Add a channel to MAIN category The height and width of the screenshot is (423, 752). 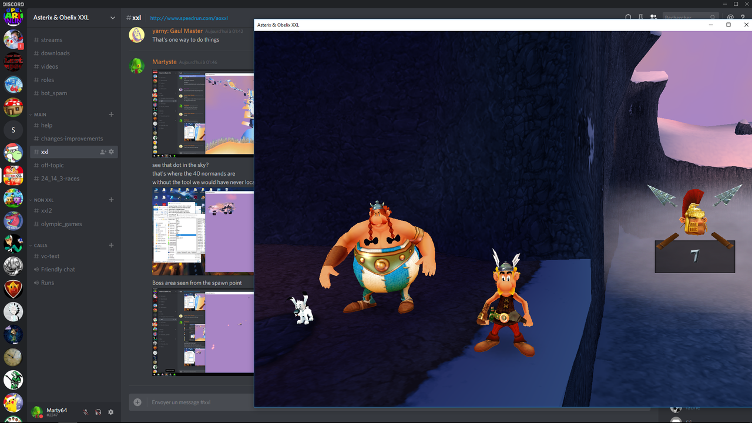(x=111, y=115)
